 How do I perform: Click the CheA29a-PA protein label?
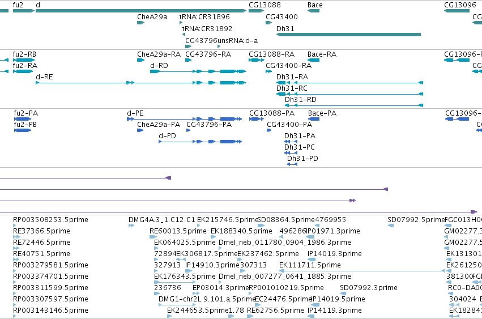coord(159,125)
